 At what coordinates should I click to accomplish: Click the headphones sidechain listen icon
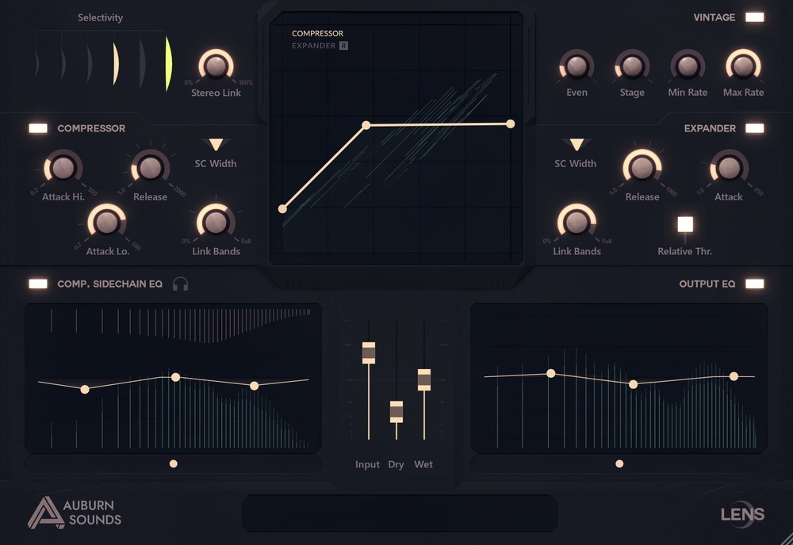[180, 284]
